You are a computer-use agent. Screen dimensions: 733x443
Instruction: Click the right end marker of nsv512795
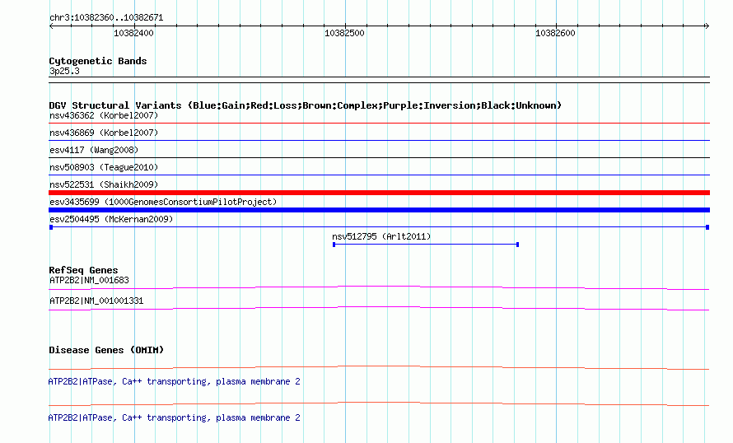[x=517, y=245]
